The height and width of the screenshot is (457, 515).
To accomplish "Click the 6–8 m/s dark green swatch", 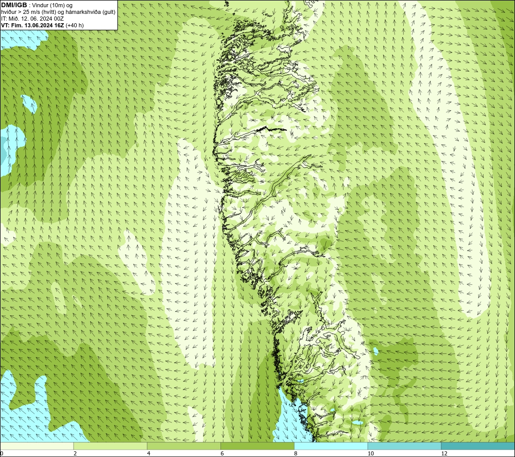I will [257, 446].
